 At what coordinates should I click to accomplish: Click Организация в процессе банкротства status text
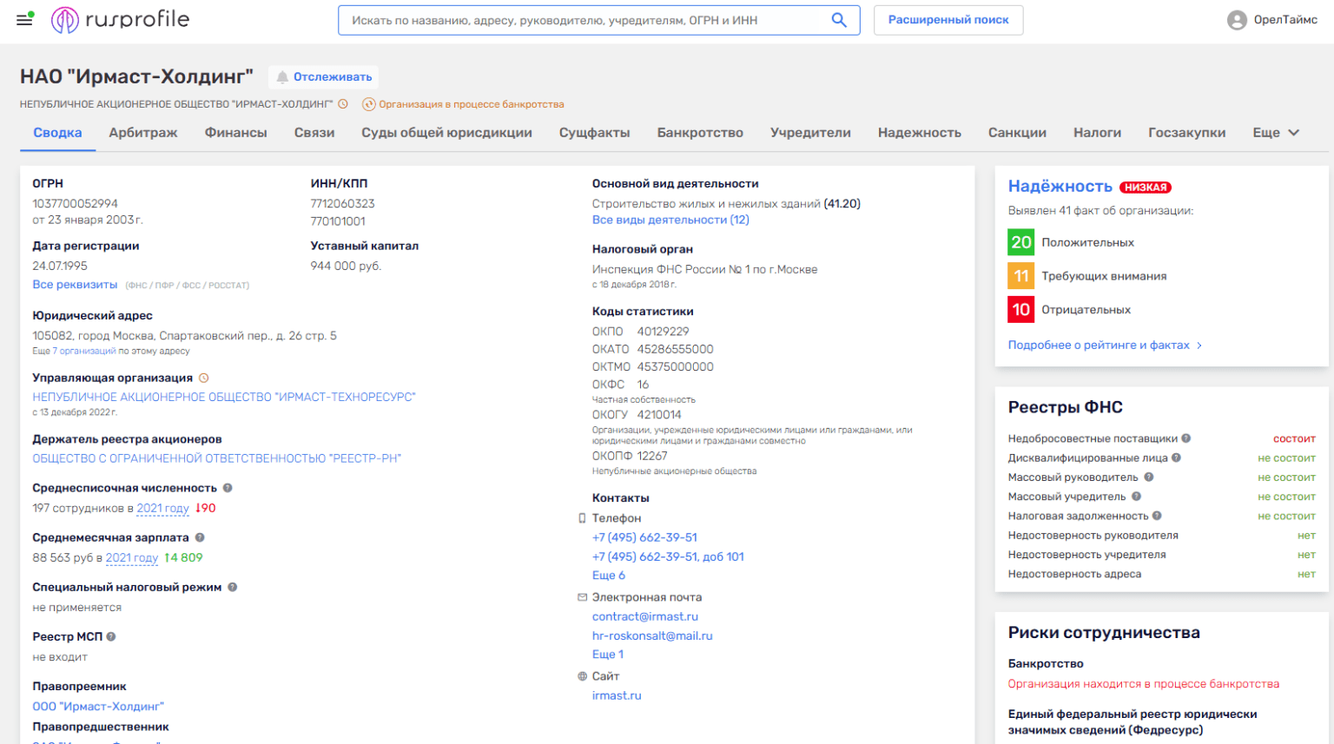pyautogui.click(x=472, y=104)
